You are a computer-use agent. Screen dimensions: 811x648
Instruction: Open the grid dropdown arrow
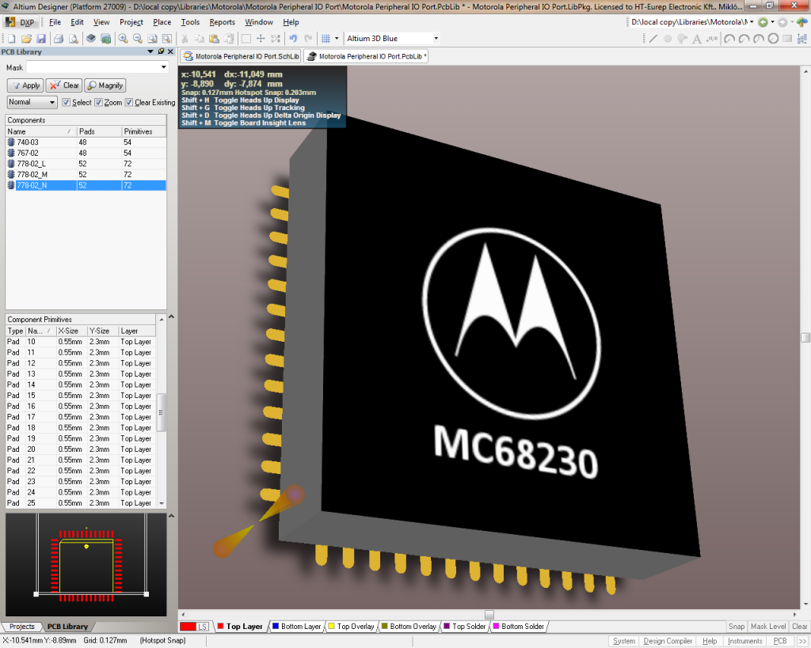[x=337, y=39]
